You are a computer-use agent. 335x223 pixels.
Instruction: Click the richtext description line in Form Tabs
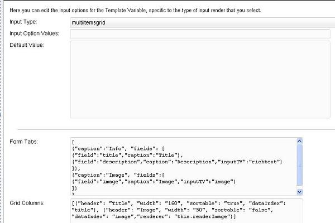(x=177, y=162)
